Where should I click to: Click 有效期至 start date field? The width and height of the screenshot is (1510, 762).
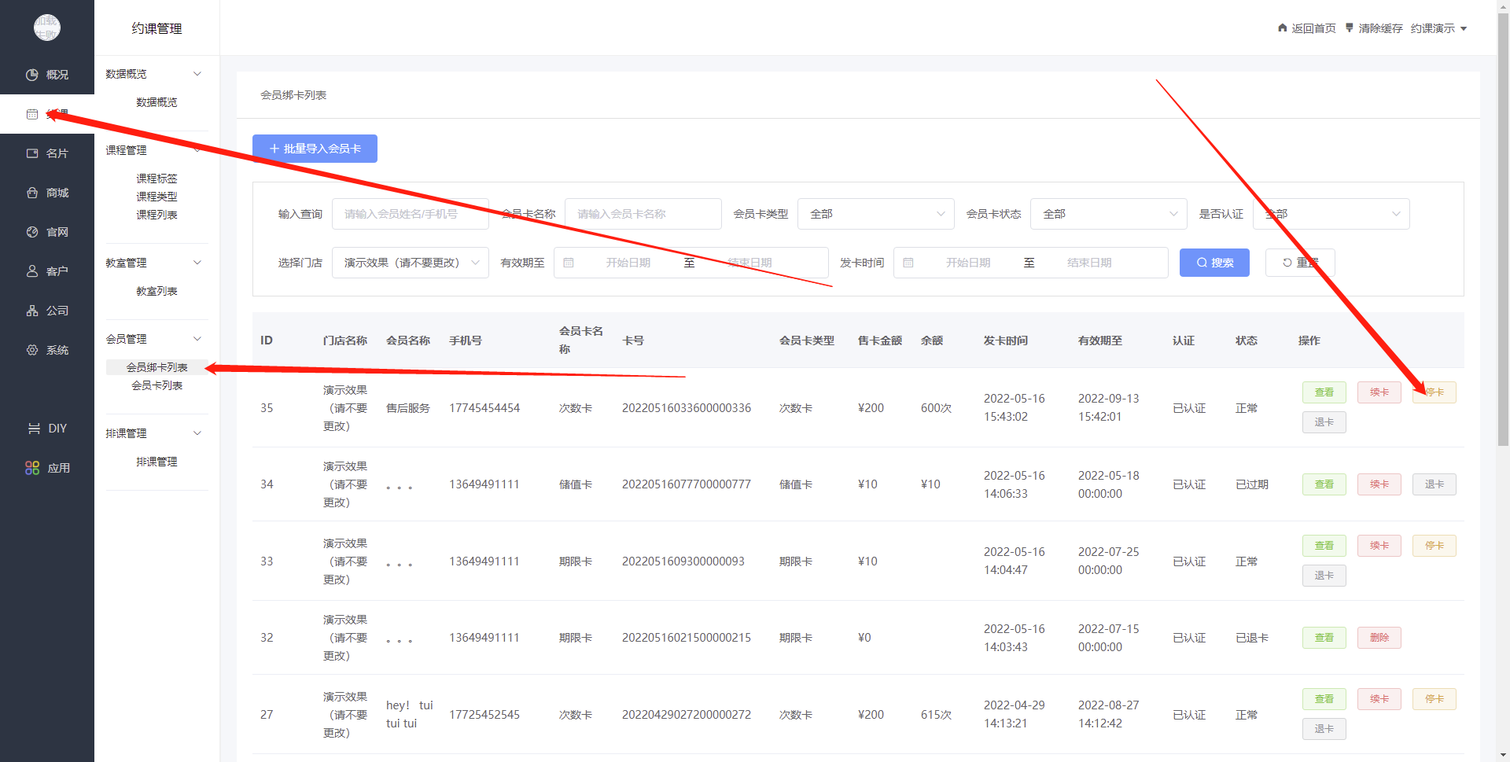coord(628,263)
